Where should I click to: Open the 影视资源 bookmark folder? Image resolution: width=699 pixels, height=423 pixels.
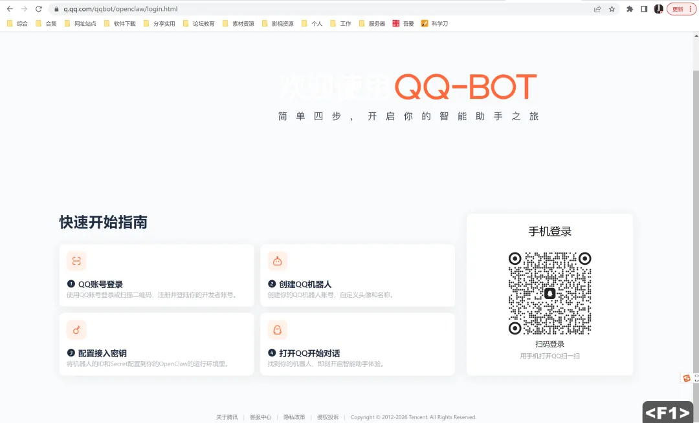click(x=278, y=24)
